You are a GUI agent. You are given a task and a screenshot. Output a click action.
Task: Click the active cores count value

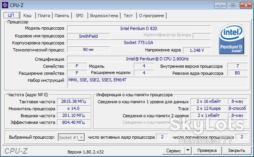pos(162,137)
